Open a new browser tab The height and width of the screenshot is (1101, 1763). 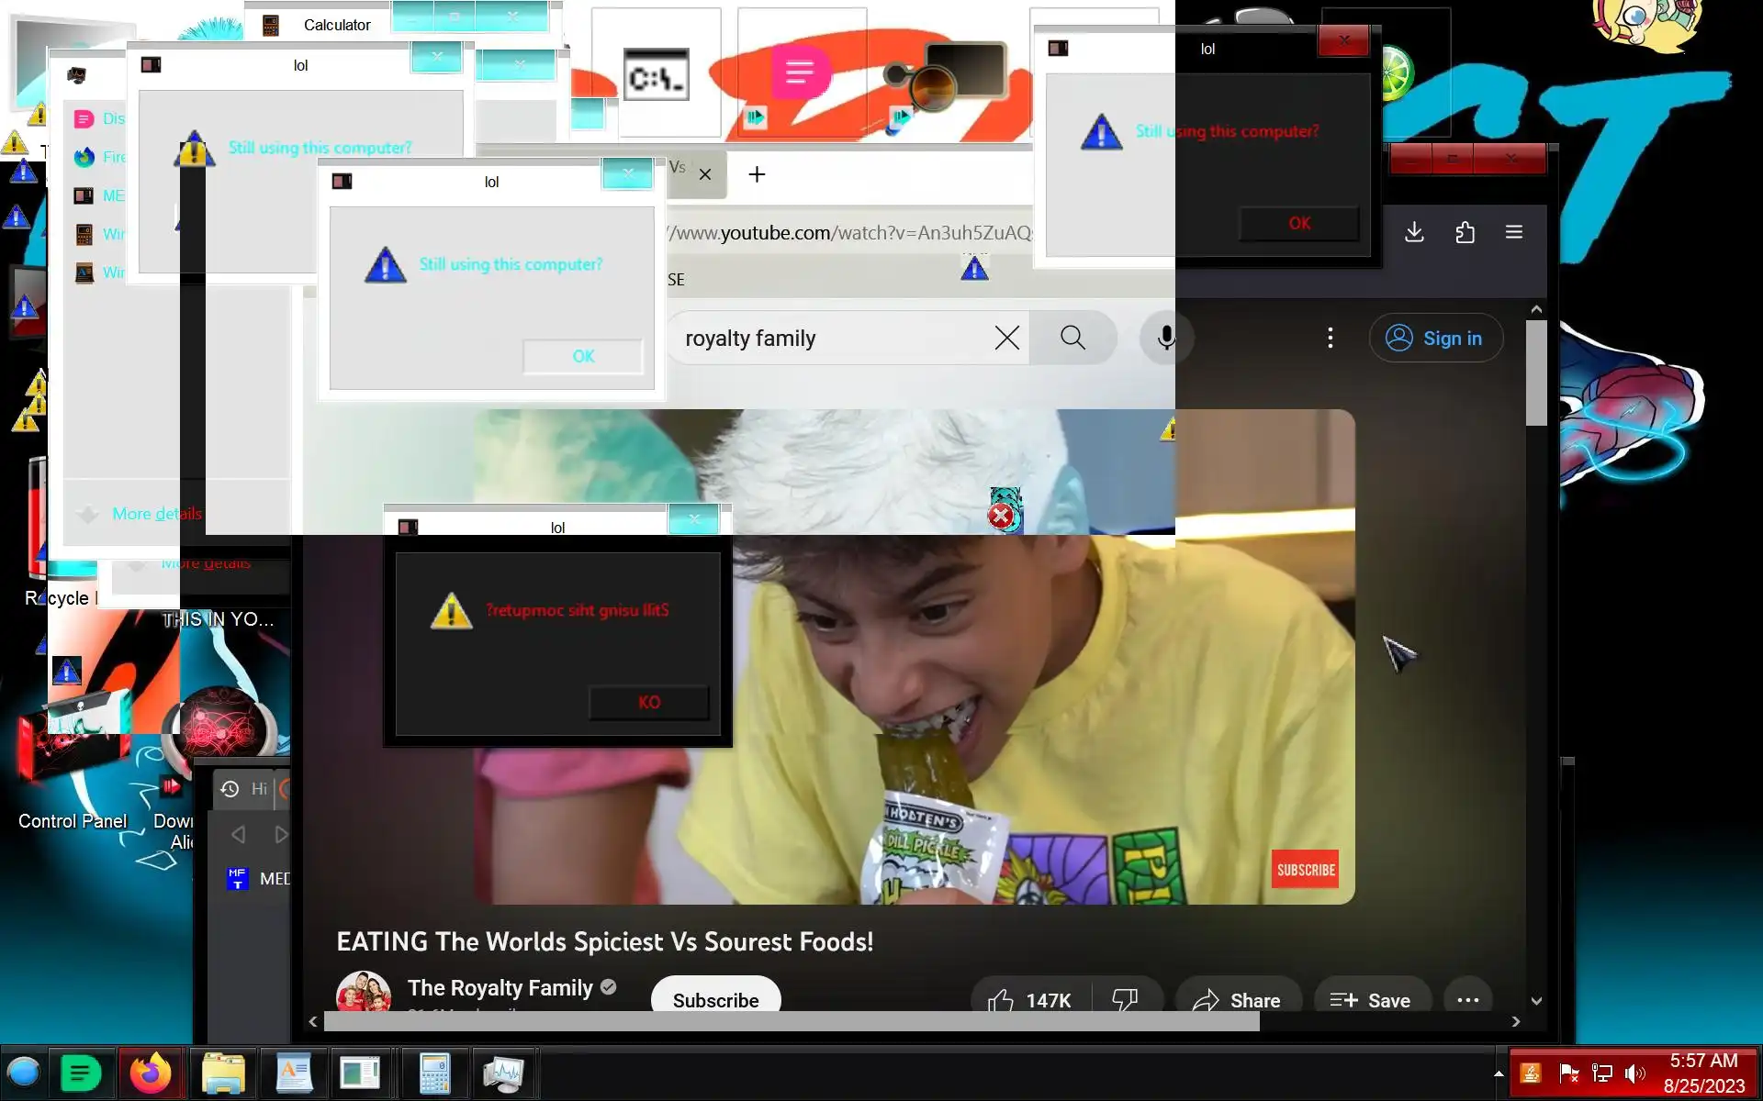(757, 174)
